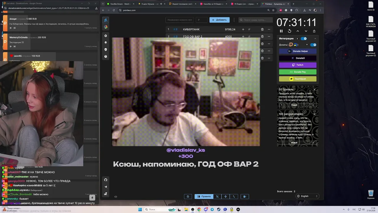Open the Windows Start menu
The image size is (378, 213).
point(140,209)
